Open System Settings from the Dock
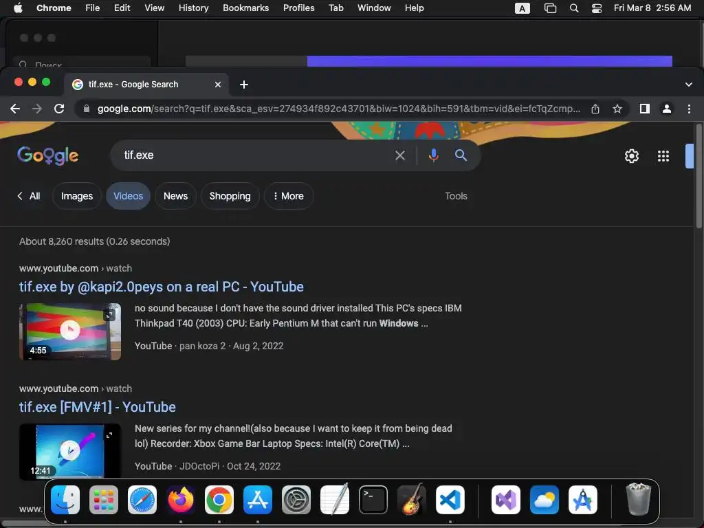This screenshot has width=704, height=528. (296, 500)
